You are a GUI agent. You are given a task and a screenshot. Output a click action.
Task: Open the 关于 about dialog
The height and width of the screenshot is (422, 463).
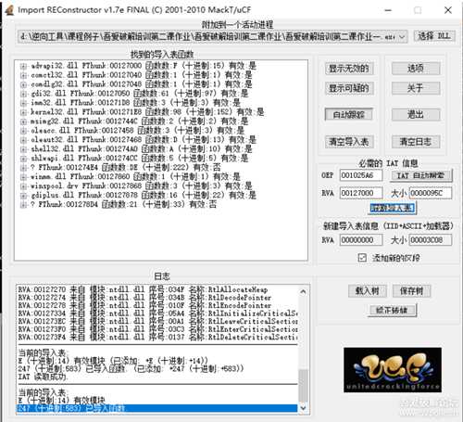tap(416, 88)
